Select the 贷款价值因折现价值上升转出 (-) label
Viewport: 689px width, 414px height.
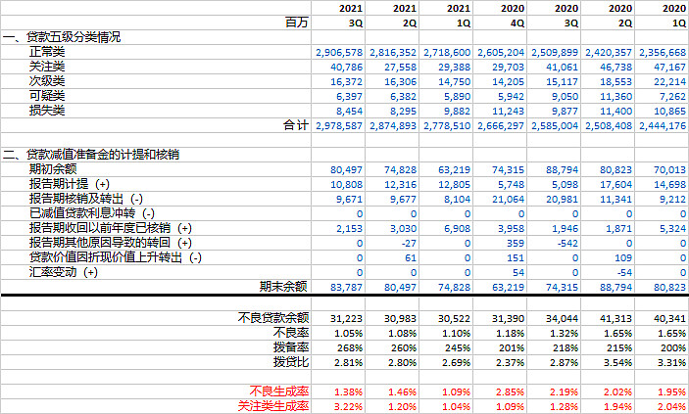point(116,257)
